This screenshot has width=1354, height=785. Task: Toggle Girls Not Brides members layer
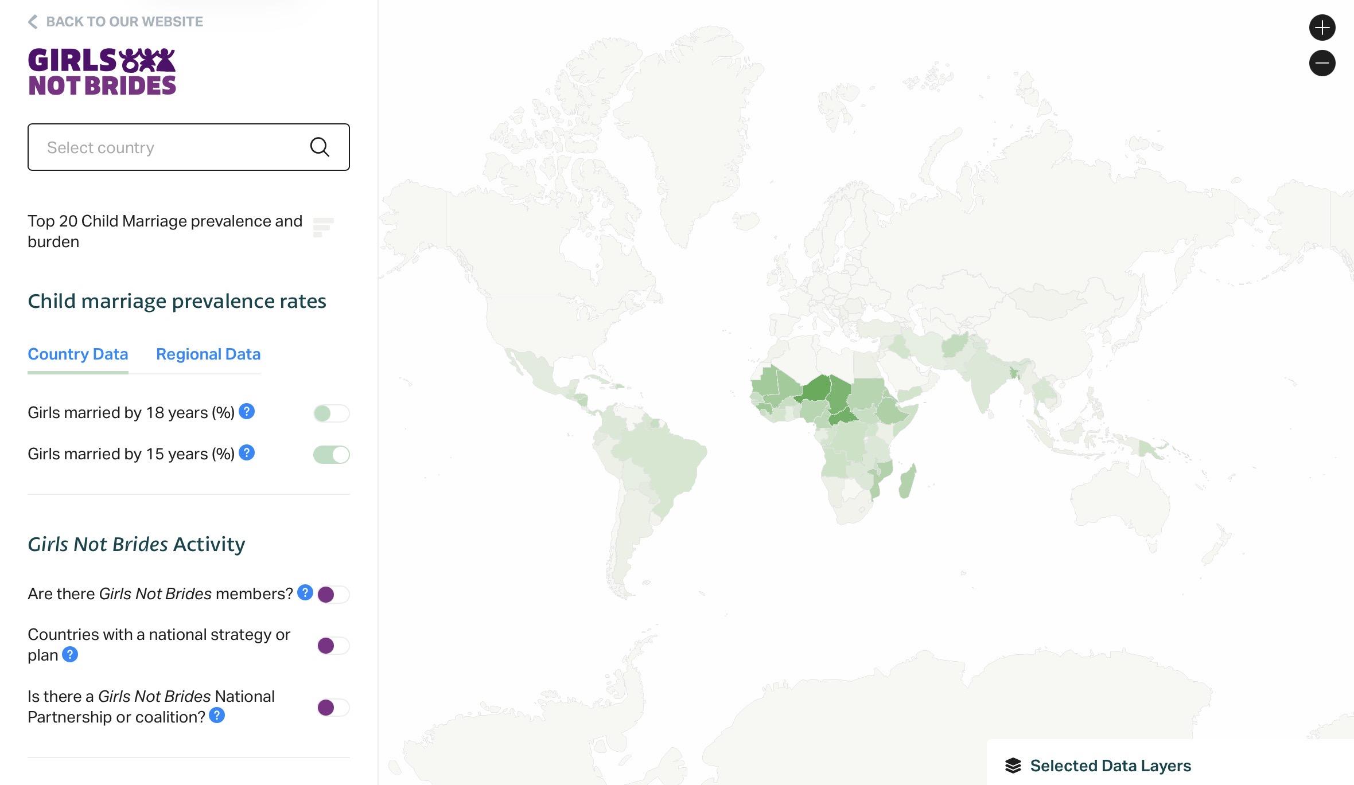333,595
